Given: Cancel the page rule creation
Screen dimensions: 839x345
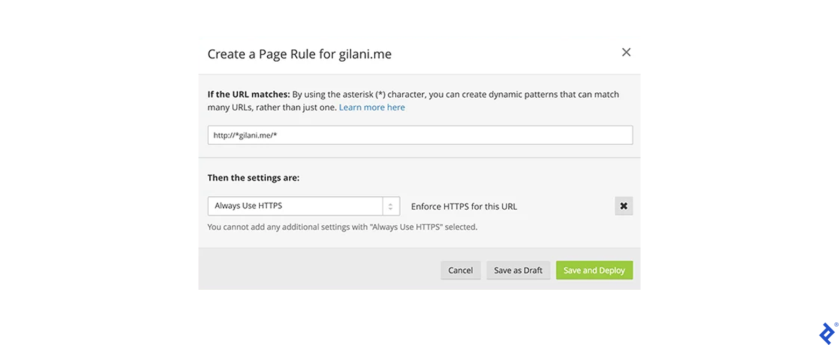Looking at the screenshot, I should 460,270.
